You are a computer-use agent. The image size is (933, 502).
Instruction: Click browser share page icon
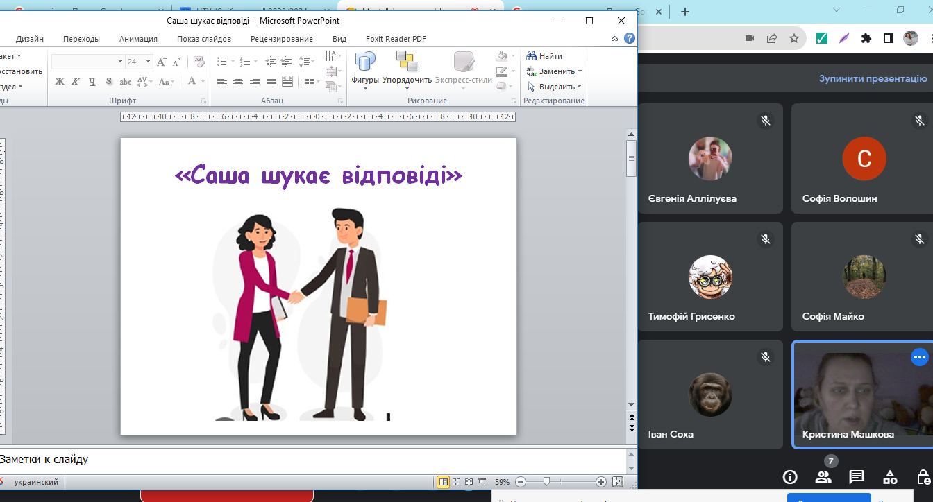(x=772, y=39)
